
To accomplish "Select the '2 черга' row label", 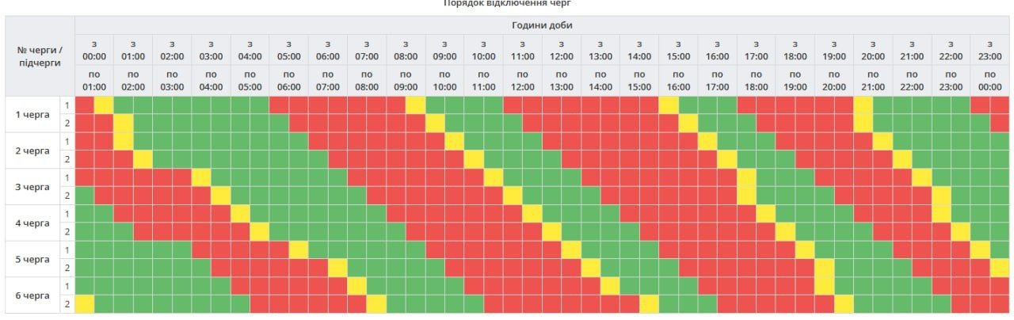I will point(33,150).
